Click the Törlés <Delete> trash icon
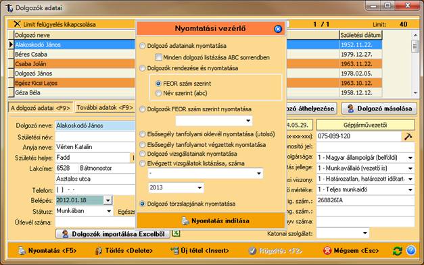Image resolution: width=424 pixels, height=265 pixels. coord(99,251)
